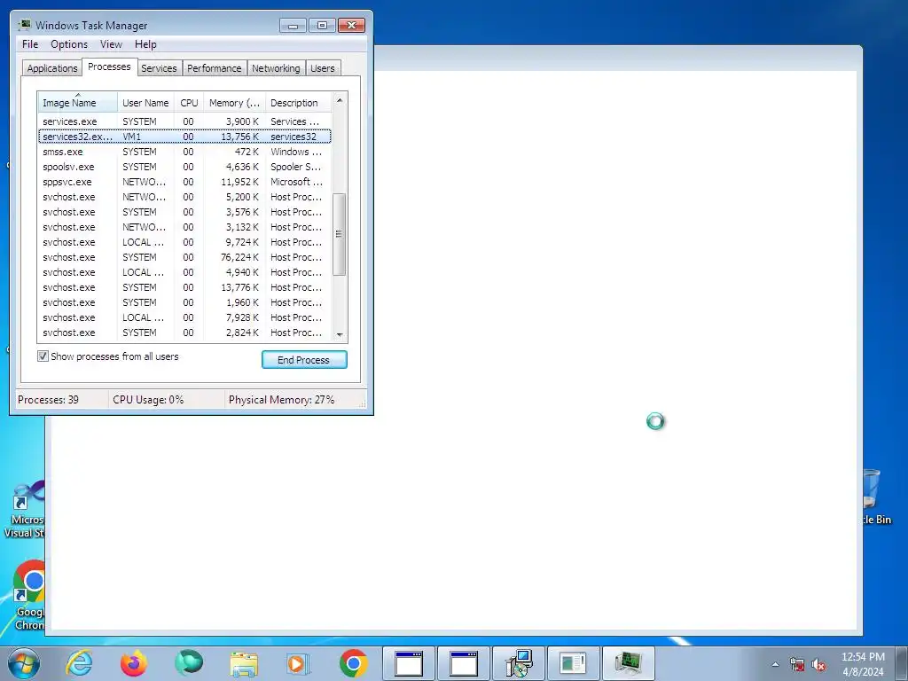Image resolution: width=908 pixels, height=681 pixels.
Task: Select the services32.exe process row
Action: 184,137
